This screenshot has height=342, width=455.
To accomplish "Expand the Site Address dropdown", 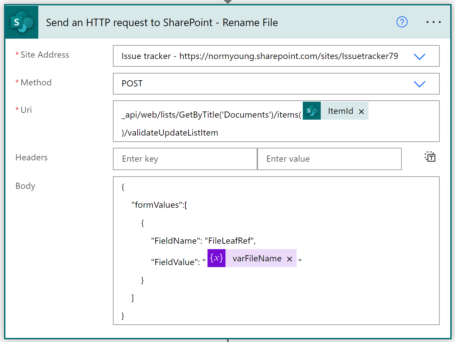I will point(419,56).
